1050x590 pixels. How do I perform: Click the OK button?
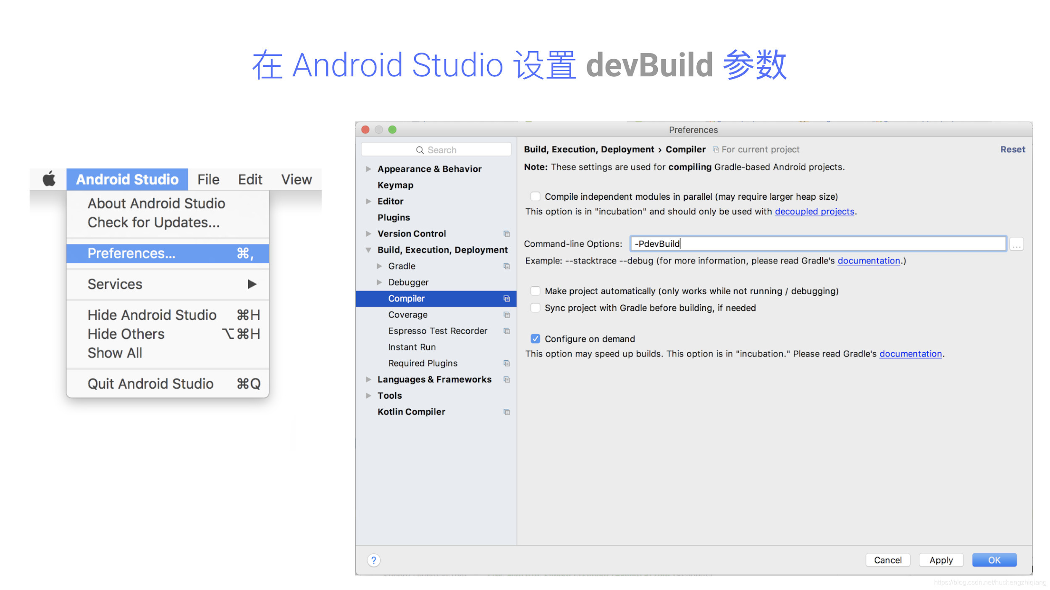tap(994, 560)
